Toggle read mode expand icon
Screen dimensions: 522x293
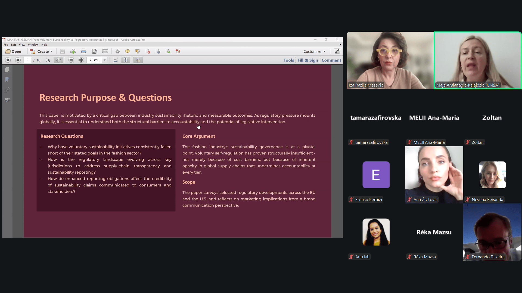click(337, 51)
